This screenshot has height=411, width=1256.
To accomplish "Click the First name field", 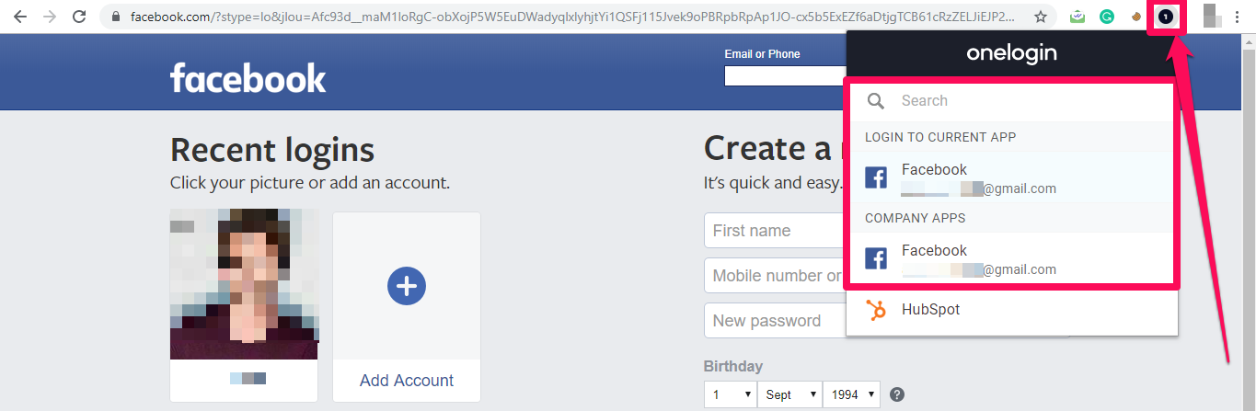I will tap(775, 231).
